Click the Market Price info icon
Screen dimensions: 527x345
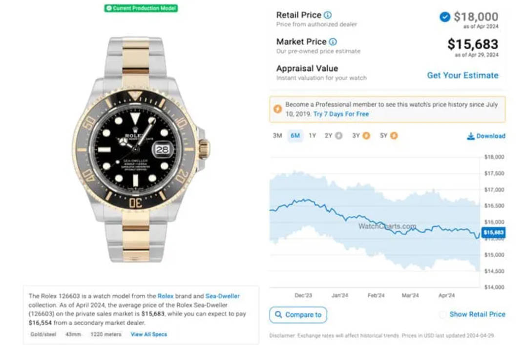(x=333, y=41)
